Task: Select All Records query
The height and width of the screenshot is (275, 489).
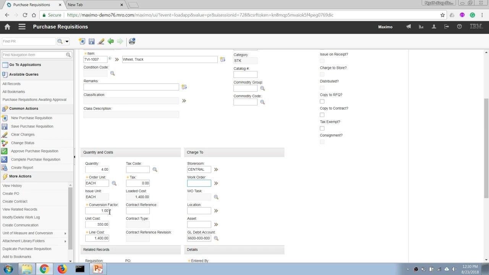Action: point(11,84)
